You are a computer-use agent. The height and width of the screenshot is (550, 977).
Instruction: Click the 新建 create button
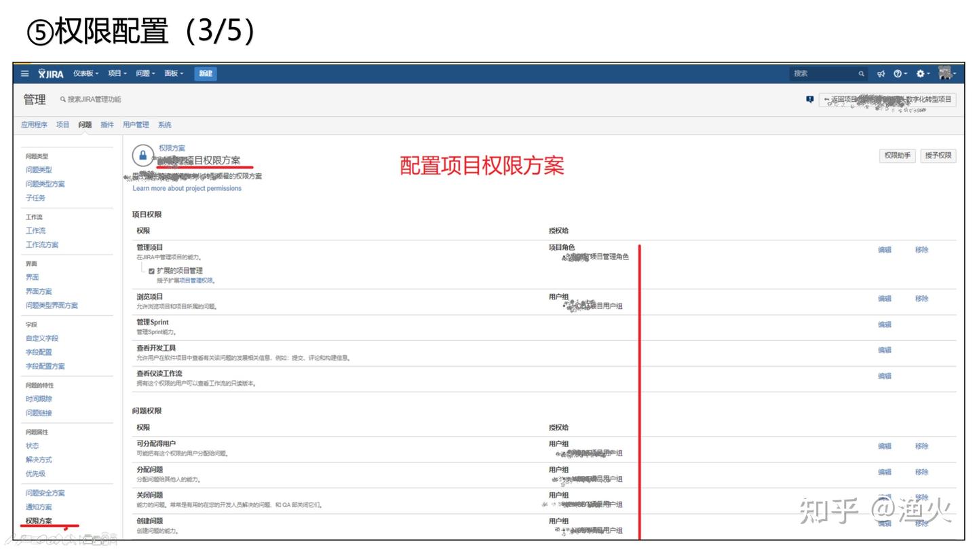pyautogui.click(x=206, y=73)
